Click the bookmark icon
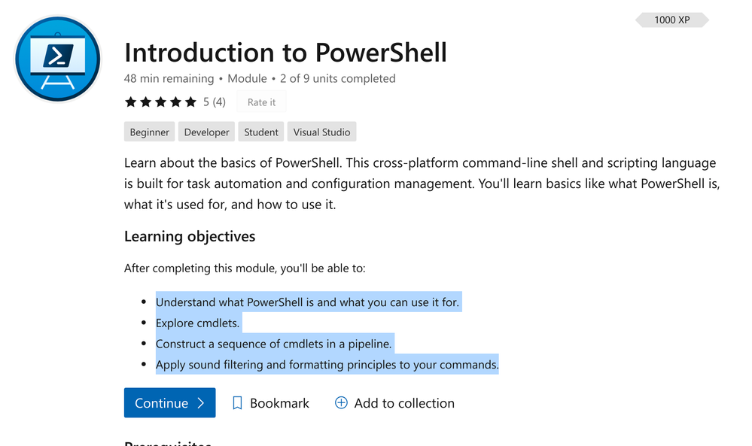The height and width of the screenshot is (446, 752). pos(237,403)
